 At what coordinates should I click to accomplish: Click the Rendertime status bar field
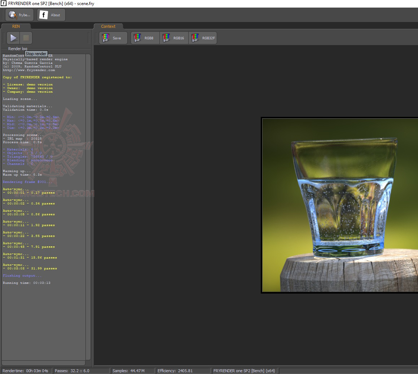tap(26, 371)
